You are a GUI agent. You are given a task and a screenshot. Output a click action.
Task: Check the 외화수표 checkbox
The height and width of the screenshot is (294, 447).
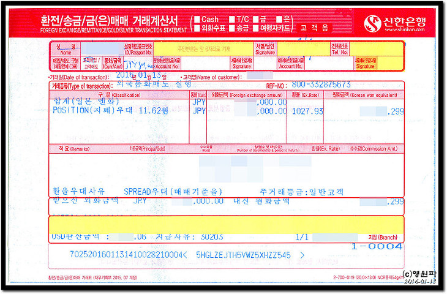click(x=197, y=28)
